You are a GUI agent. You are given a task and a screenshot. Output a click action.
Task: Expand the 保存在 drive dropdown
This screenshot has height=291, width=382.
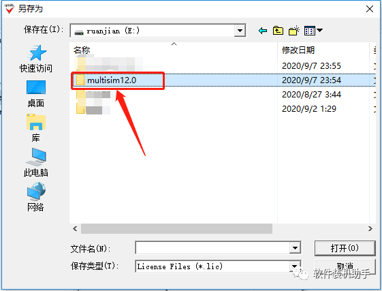(240, 31)
